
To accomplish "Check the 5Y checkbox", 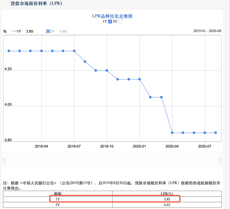I will point(120,22).
